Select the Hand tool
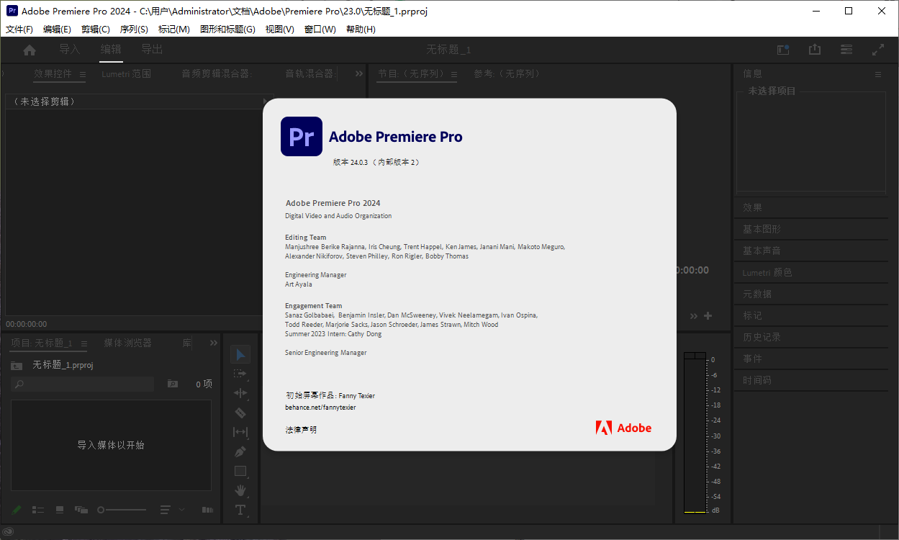 click(240, 490)
